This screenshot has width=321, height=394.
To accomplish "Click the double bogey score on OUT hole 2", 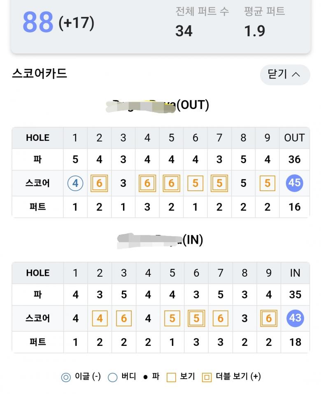I will click(99, 183).
